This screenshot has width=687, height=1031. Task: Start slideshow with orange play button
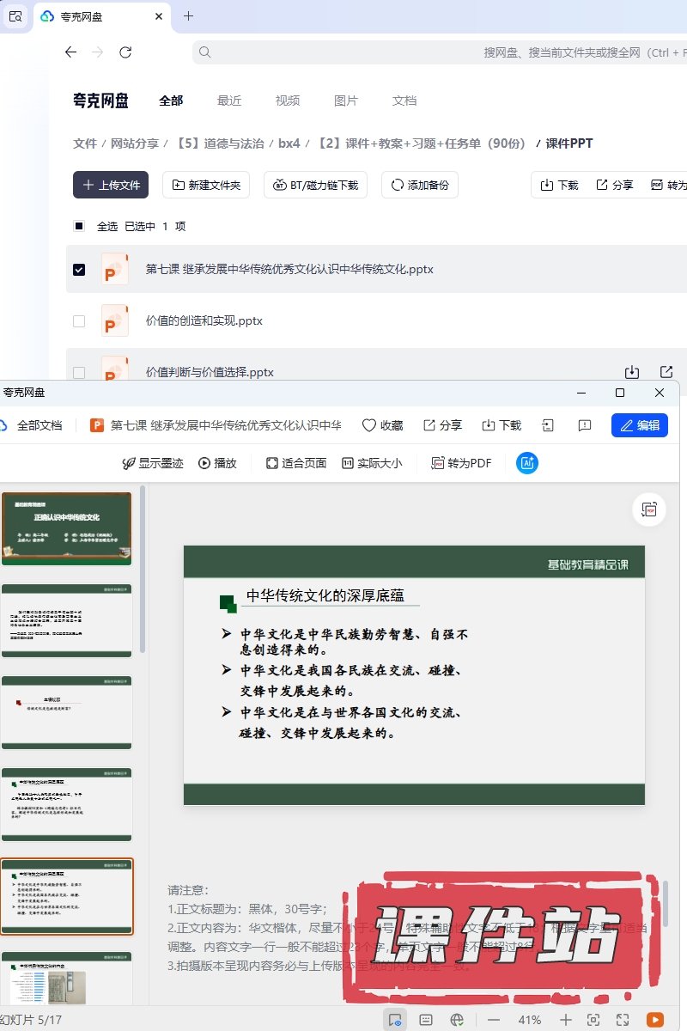click(654, 1020)
